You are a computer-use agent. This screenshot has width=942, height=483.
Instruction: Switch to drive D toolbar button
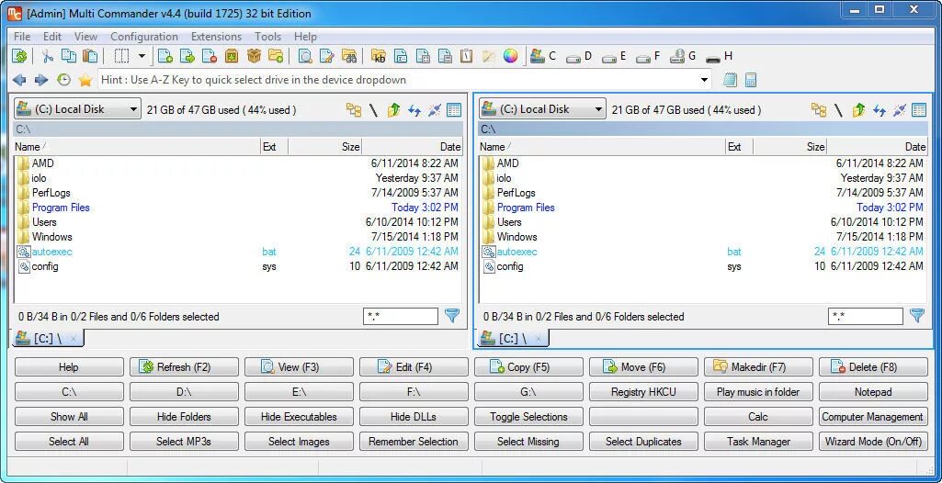click(x=579, y=56)
